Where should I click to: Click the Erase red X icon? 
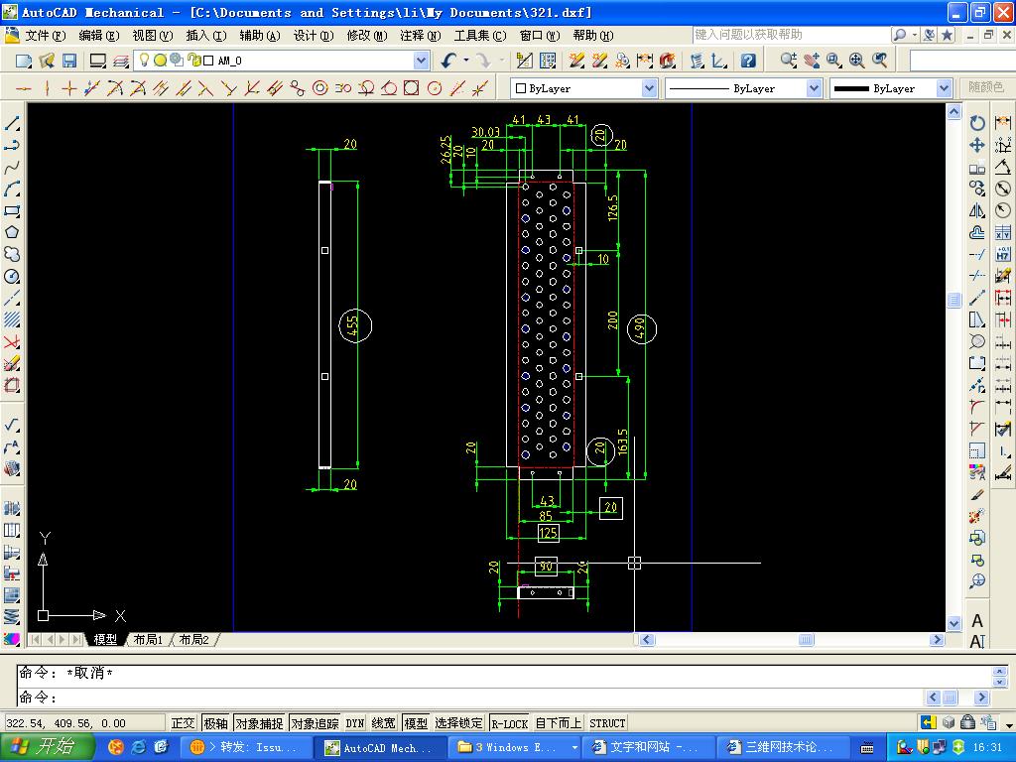point(12,341)
